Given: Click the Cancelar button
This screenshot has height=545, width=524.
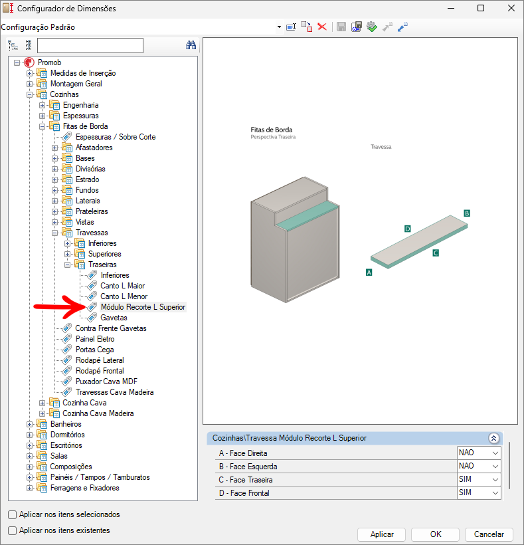Looking at the screenshot, I should point(489,534).
